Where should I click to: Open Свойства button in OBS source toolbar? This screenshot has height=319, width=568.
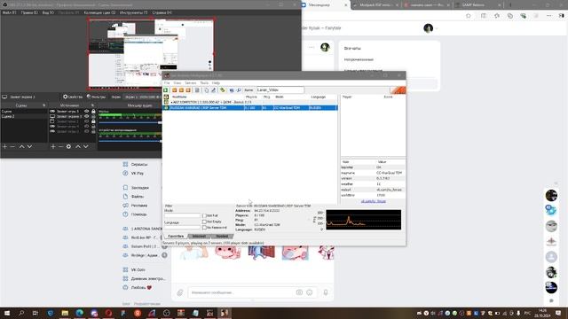73,97
